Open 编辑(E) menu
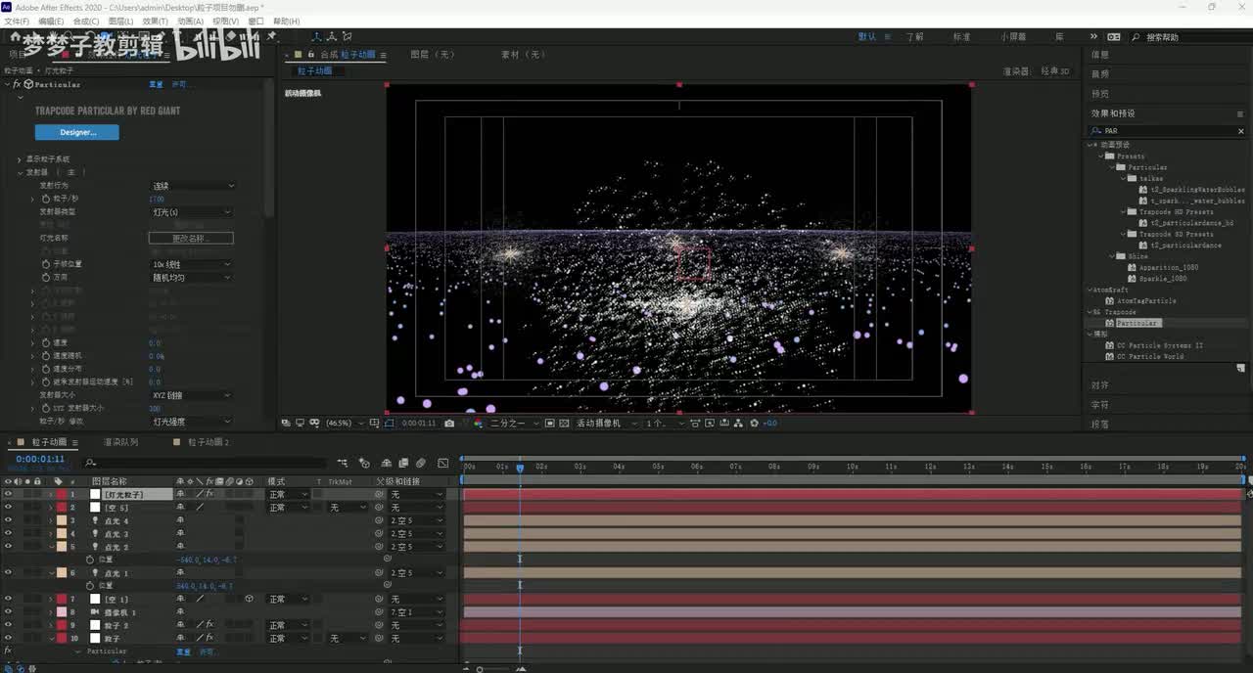 [51, 21]
